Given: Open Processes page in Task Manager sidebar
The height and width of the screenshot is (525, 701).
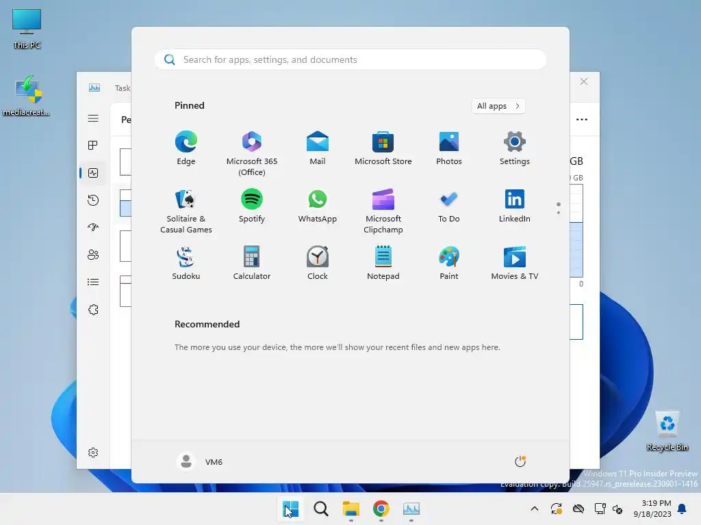Looking at the screenshot, I should pos(93,146).
